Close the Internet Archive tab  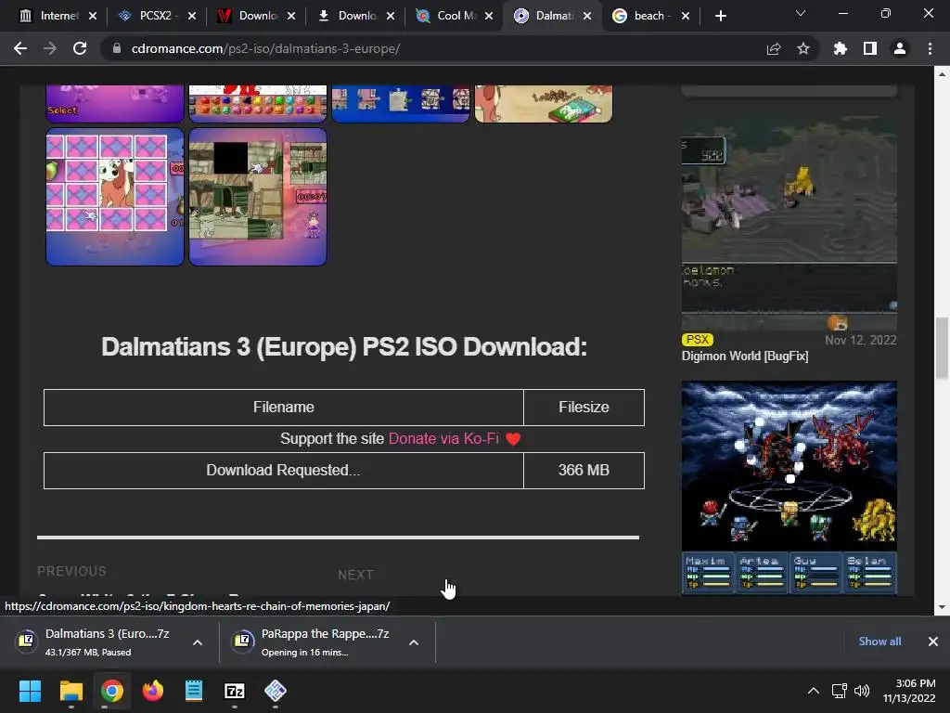pyautogui.click(x=93, y=16)
